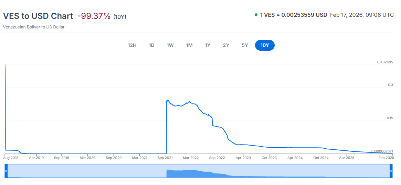The width and height of the screenshot is (401, 185).
Task: Click the VES to USD Chart title
Action: click(x=38, y=16)
